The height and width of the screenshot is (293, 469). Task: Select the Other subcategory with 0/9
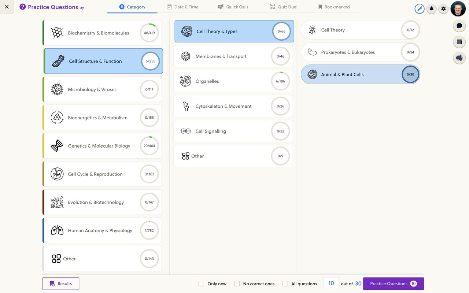233,156
